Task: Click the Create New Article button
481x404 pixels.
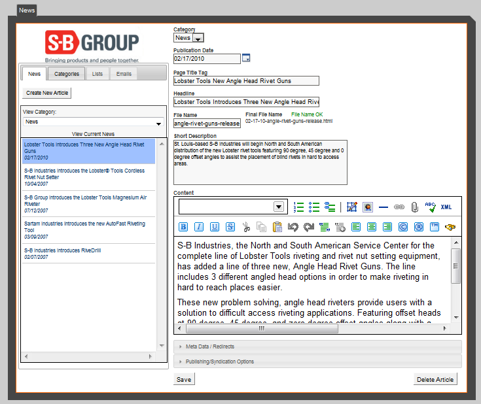Action: [x=47, y=93]
